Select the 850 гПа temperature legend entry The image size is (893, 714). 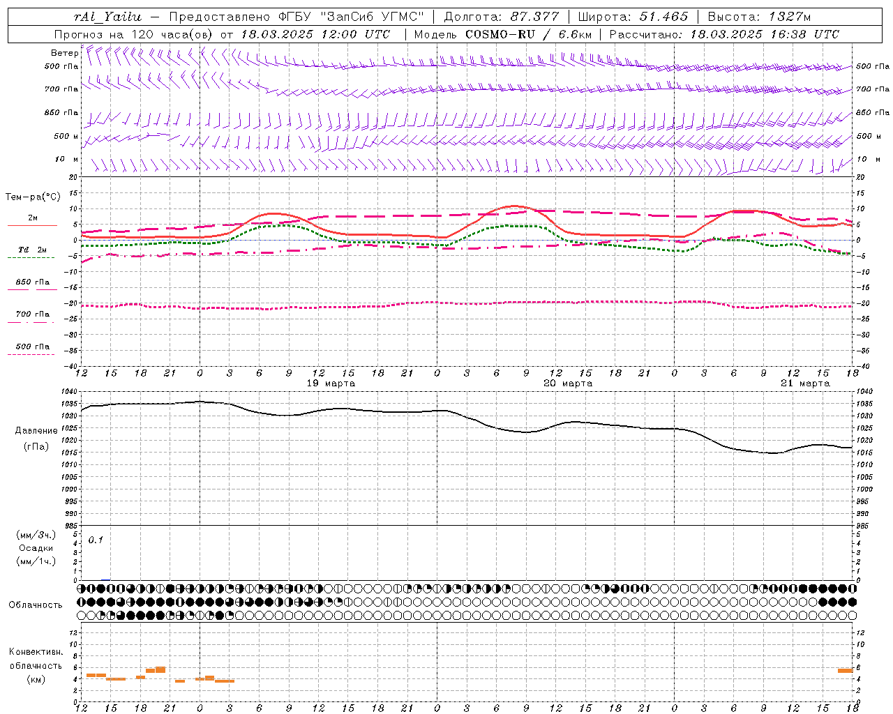pos(33,282)
